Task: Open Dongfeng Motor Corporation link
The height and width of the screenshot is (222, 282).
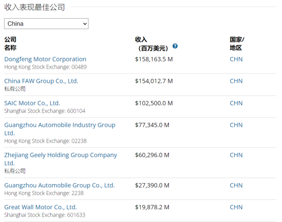Action: coord(45,59)
